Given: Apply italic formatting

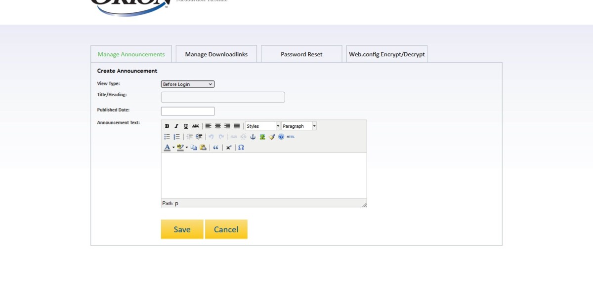Looking at the screenshot, I should 176,126.
